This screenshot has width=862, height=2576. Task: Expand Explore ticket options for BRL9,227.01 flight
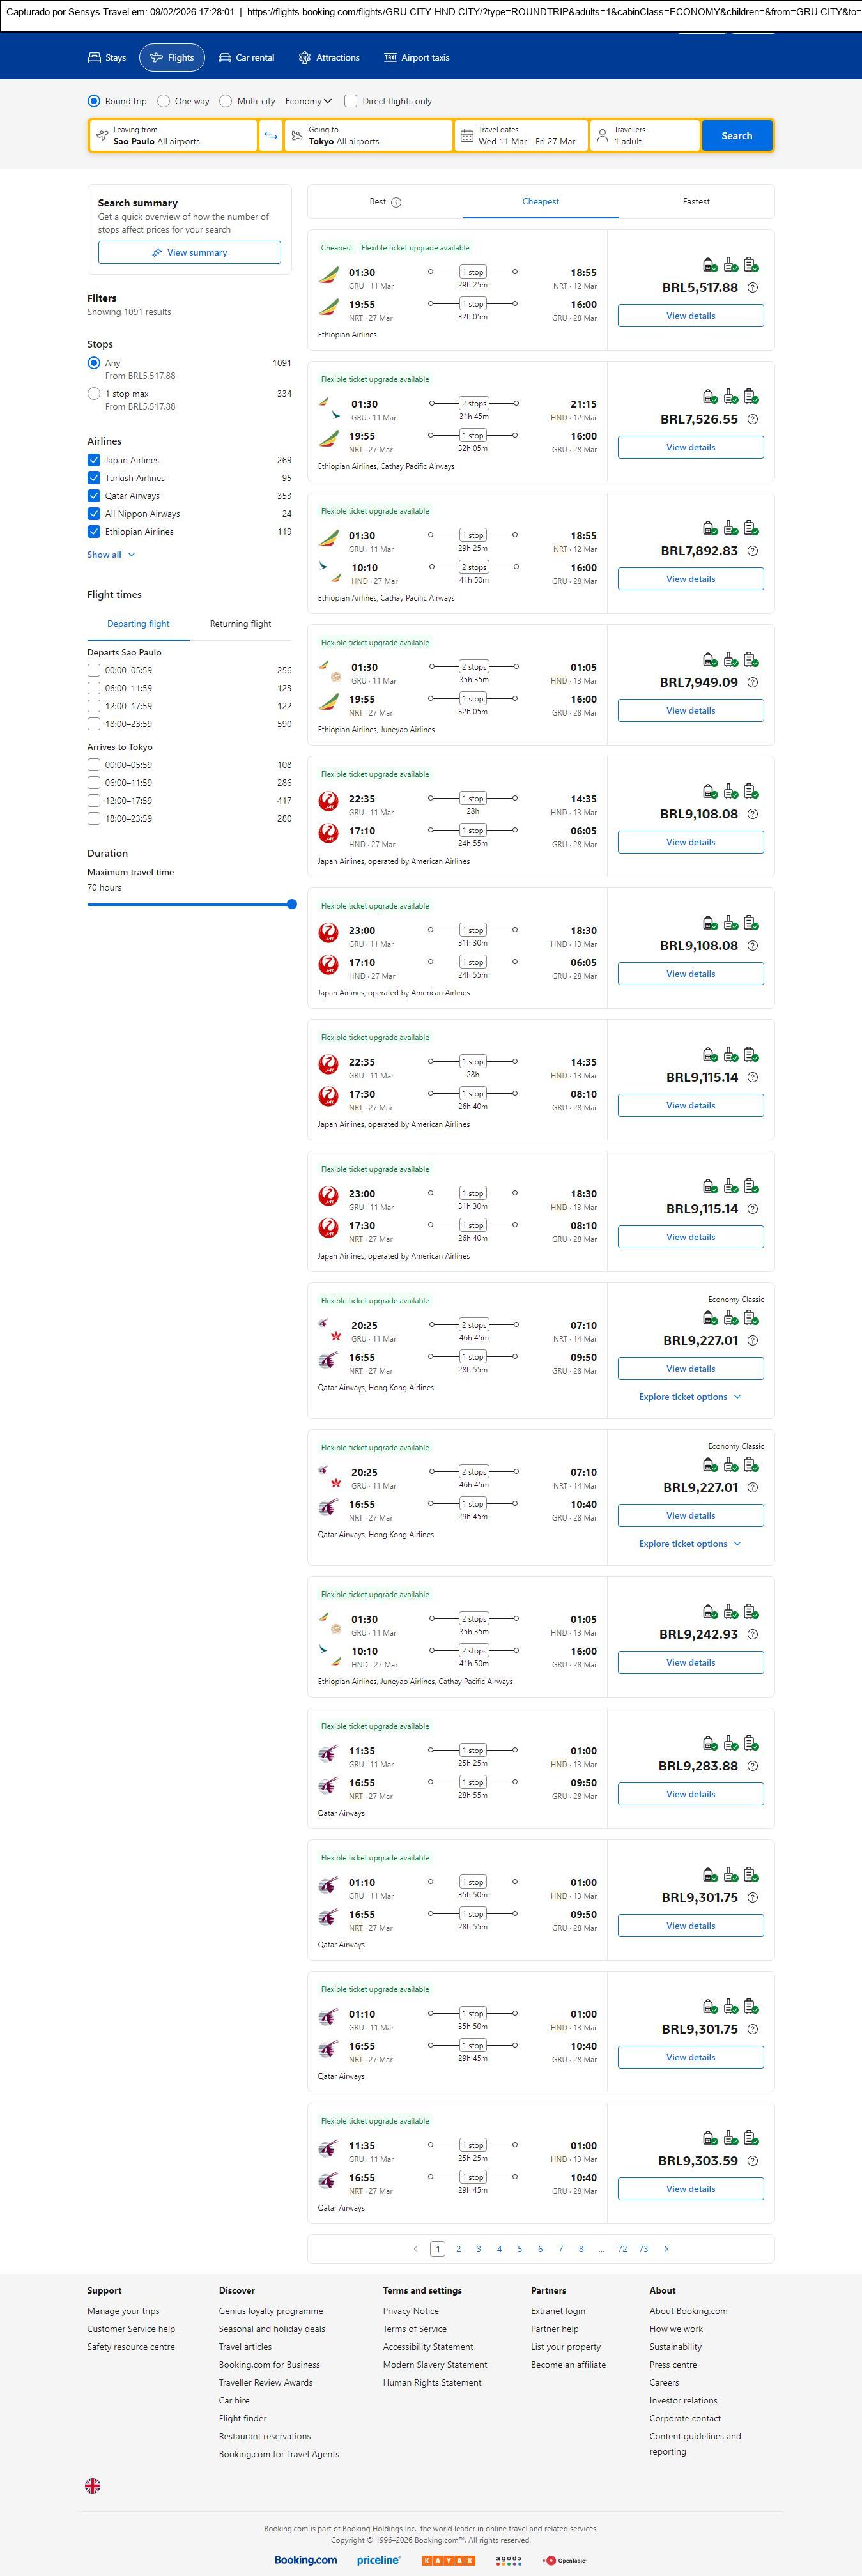pyautogui.click(x=690, y=1397)
